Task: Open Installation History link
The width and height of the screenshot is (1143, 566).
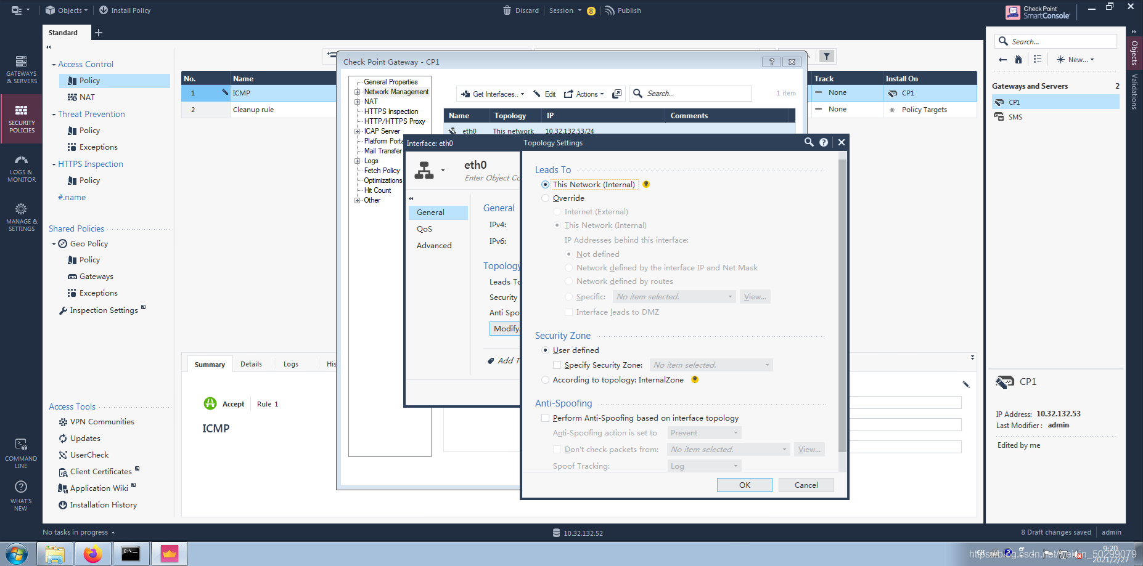Action: click(x=104, y=505)
